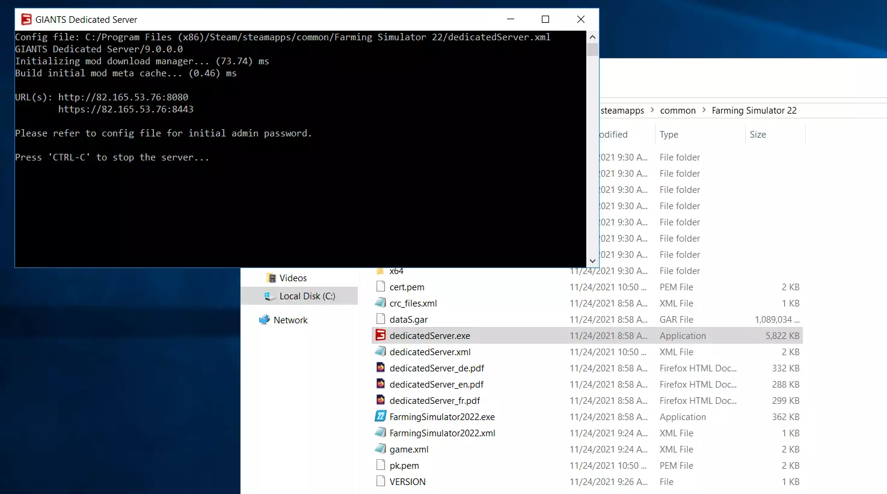The image size is (887, 494).
Task: Select the dedicatedServer.xml file name
Action: 430,352
